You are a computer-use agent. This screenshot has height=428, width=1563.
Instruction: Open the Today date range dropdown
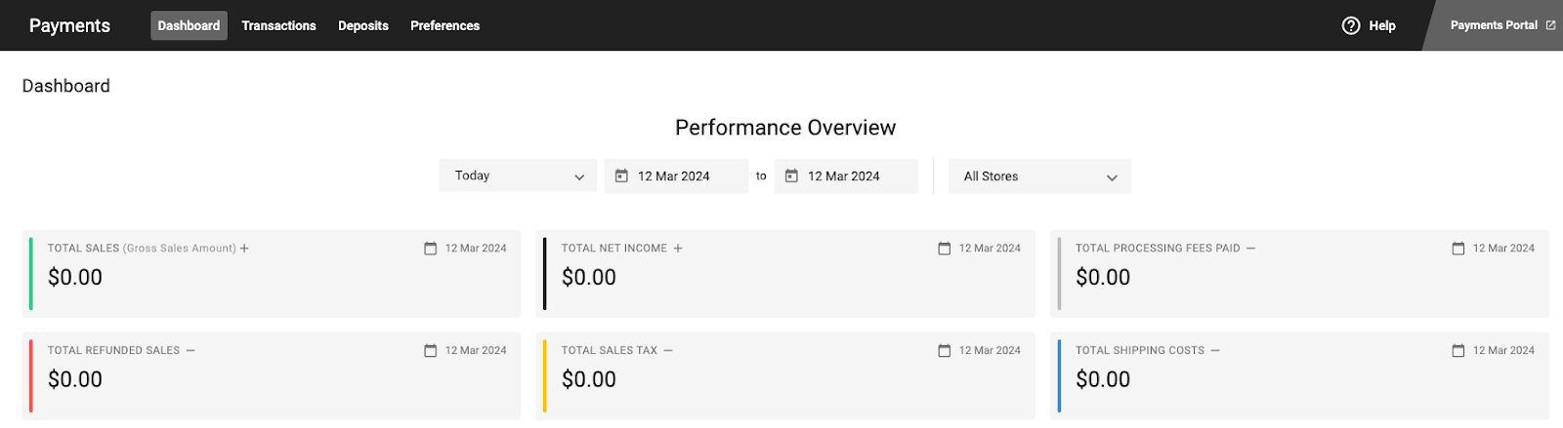click(x=518, y=176)
